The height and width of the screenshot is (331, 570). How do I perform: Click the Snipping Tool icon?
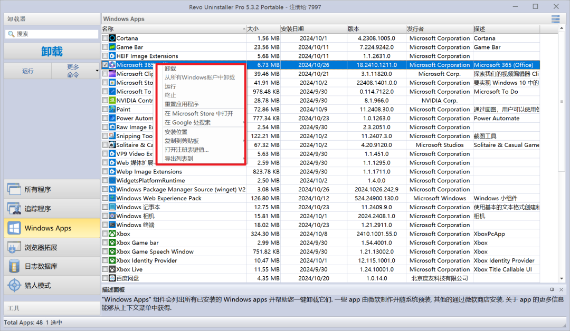(x=112, y=136)
